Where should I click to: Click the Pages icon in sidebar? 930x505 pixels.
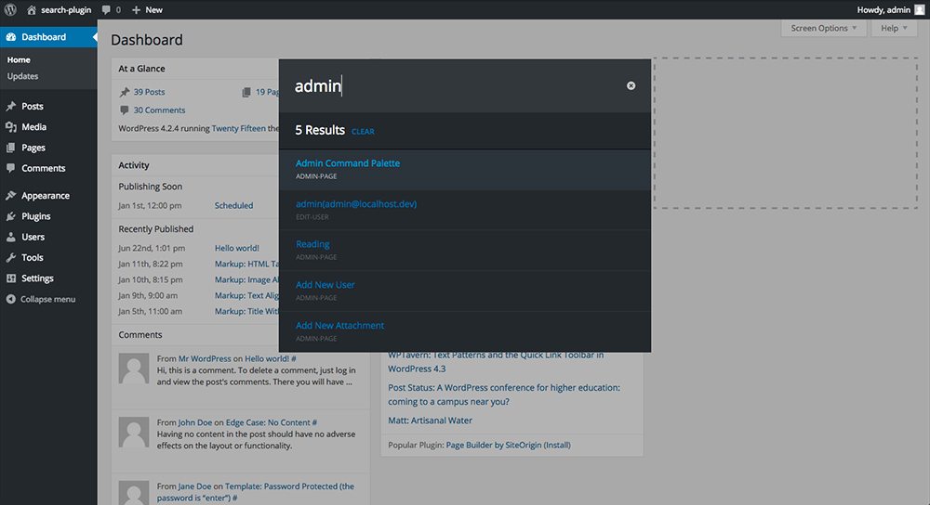(10, 148)
